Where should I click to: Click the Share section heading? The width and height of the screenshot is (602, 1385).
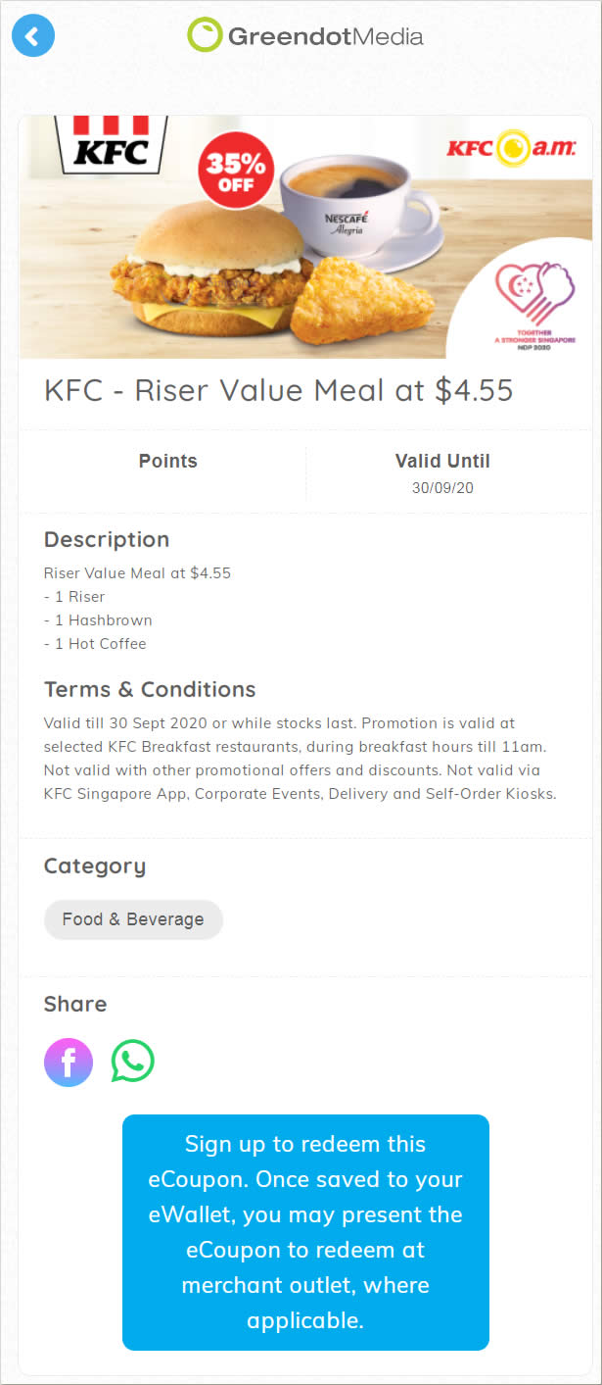point(75,1004)
